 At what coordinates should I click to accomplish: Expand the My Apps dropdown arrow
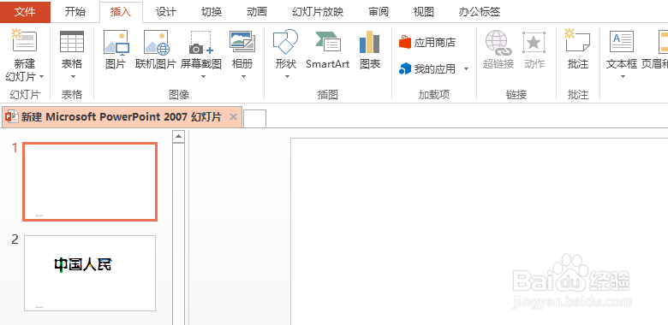(x=466, y=69)
